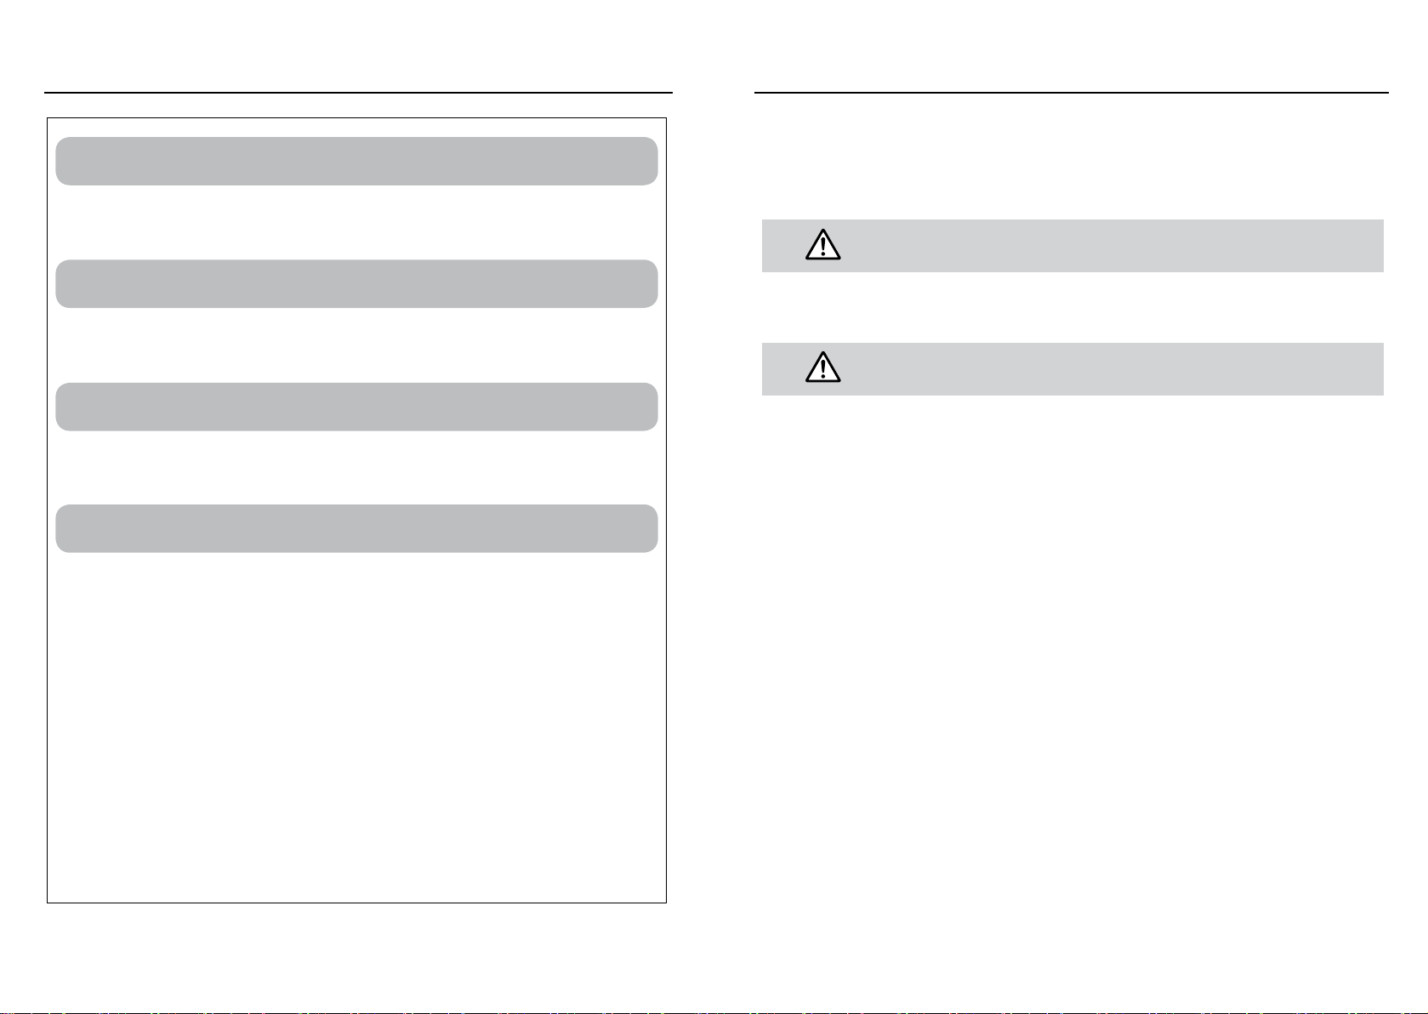
Task: Select the third gray rounded header bar
Action: point(356,407)
